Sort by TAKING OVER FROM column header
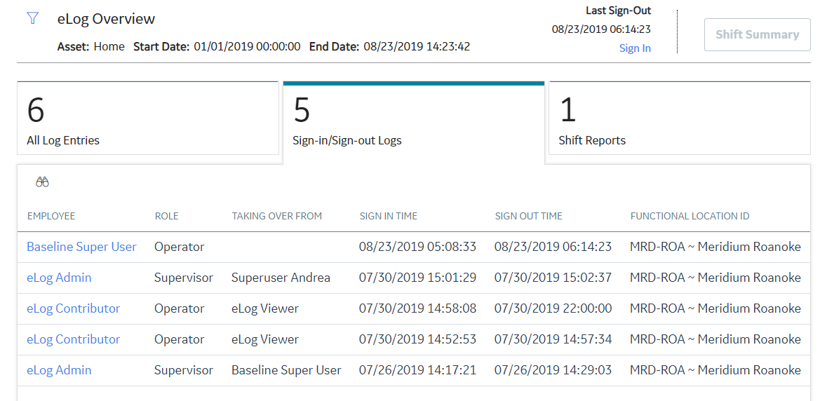Viewport: 827px width, 401px height. click(x=277, y=216)
